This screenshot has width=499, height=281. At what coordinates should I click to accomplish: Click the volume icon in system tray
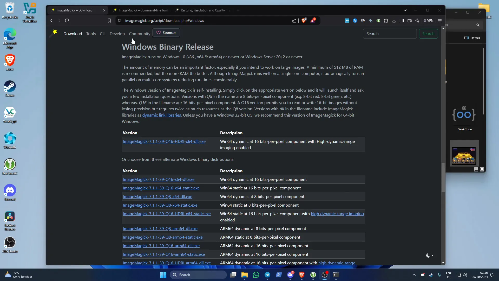[x=465, y=275]
